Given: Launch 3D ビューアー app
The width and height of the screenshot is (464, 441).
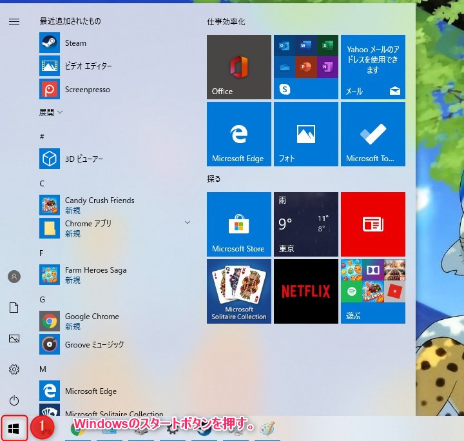Looking at the screenshot, I should pyautogui.click(x=115, y=159).
